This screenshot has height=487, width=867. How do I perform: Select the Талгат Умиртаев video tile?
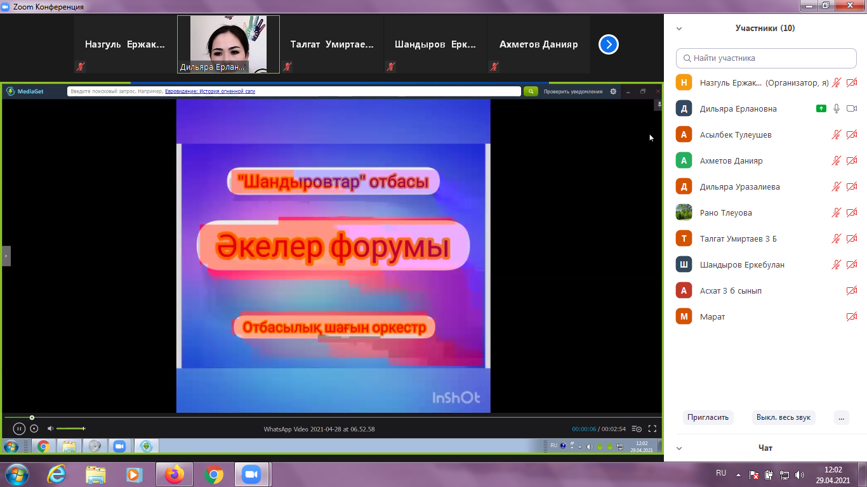click(332, 44)
